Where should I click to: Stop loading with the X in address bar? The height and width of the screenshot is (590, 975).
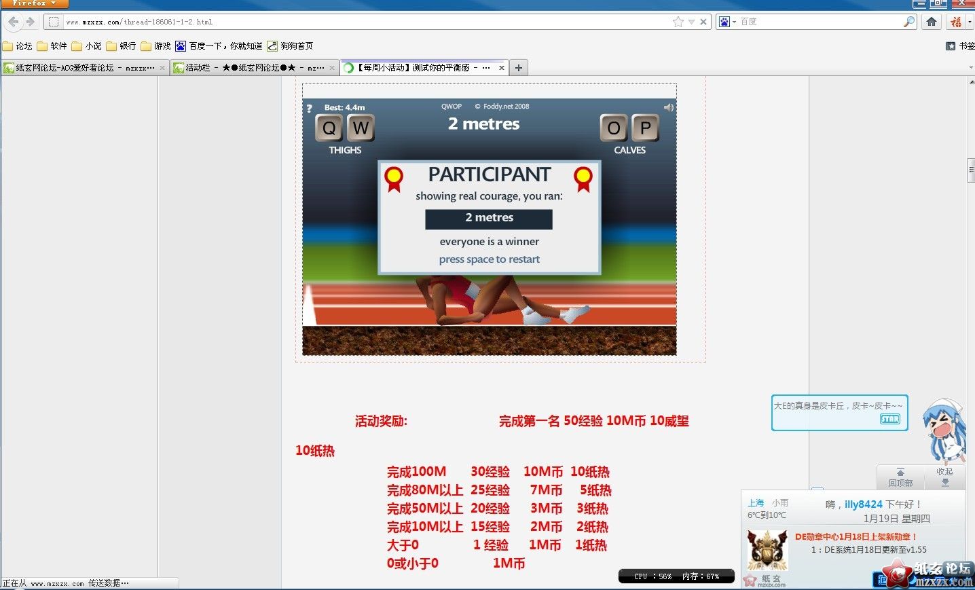[x=703, y=22]
